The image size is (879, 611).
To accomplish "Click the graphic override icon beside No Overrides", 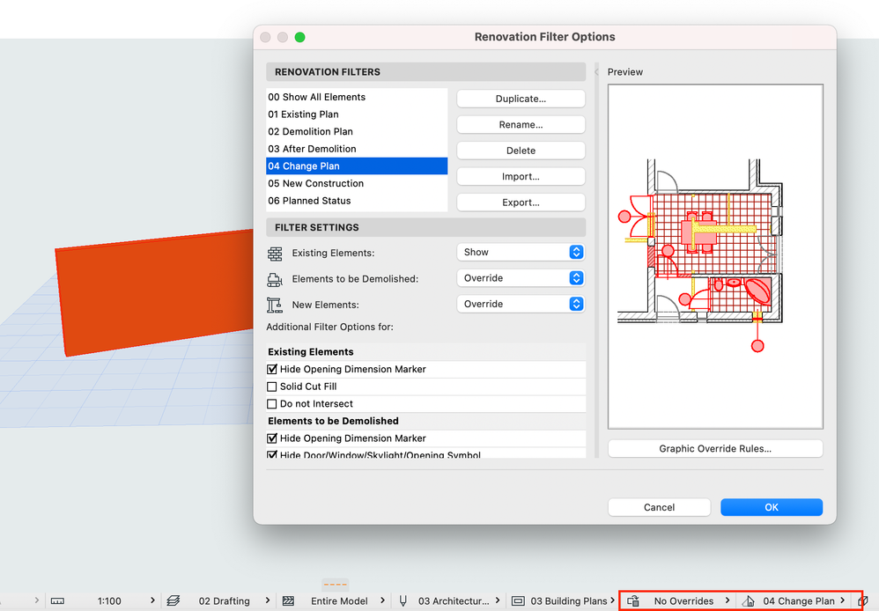I will (633, 601).
